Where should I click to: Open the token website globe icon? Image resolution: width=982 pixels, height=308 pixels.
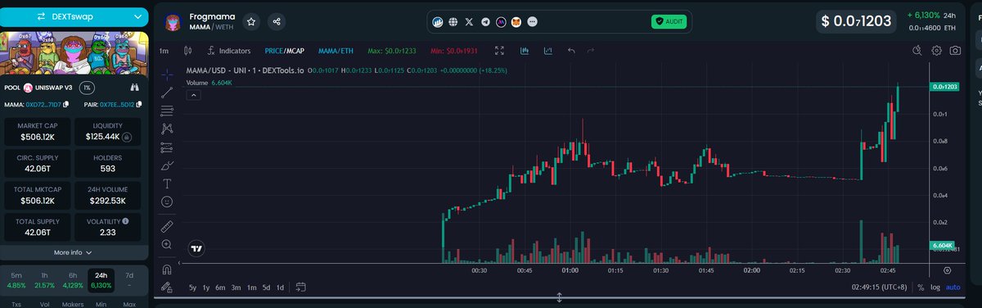pyautogui.click(x=453, y=22)
